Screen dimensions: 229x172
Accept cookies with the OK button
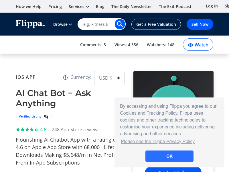[x=169, y=156]
